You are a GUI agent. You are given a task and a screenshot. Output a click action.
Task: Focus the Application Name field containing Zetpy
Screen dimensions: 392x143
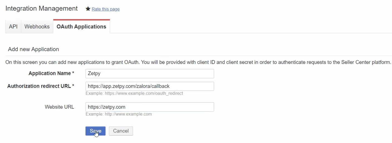click(150, 73)
